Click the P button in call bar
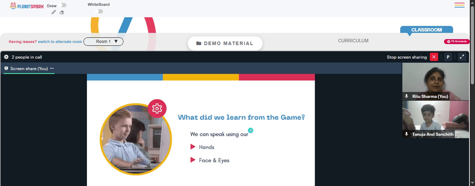The image size is (475, 186). pos(448,57)
